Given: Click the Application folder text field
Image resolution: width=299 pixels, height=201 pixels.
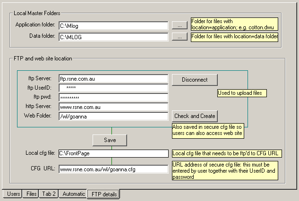Looking at the screenshot, I should (x=113, y=25).
